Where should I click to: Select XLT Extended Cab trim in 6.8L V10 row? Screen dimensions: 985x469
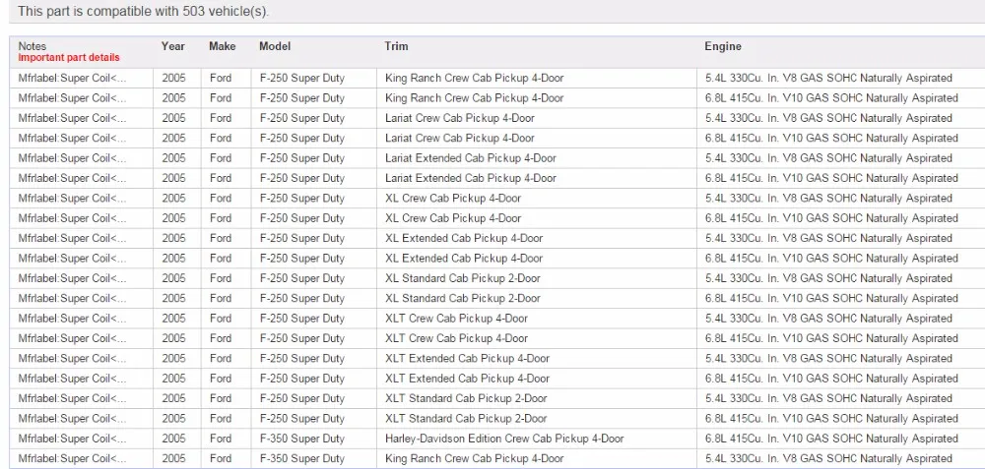pyautogui.click(x=467, y=380)
